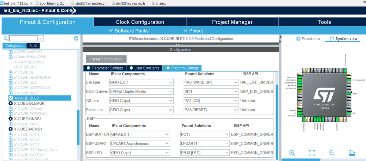366x161 pixels.
Task: Click gear icon beside X-CUBE-GNSS1
Action: coord(11,119)
